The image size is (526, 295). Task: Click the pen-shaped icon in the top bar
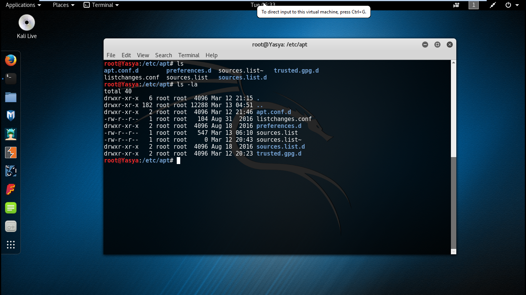[492, 5]
